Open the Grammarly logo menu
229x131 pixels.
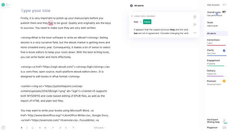tap(3, 5)
